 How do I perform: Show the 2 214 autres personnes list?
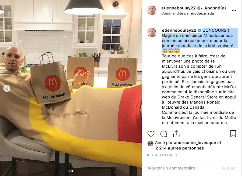pos(180,148)
